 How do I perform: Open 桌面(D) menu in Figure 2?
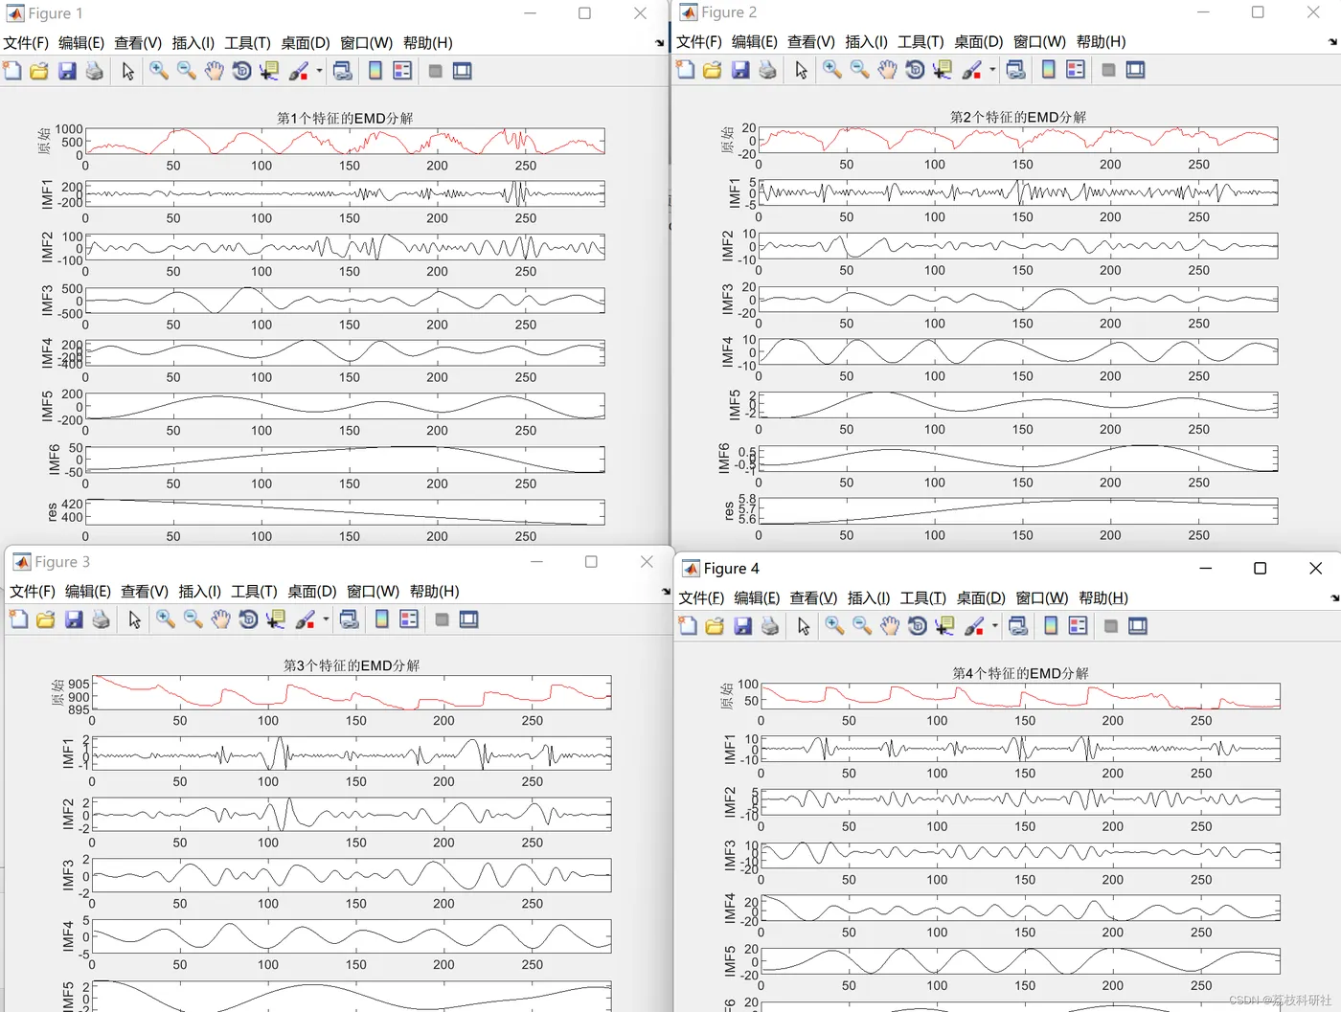979,42
